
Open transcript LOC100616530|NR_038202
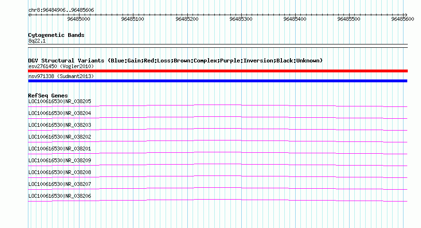click(60, 137)
